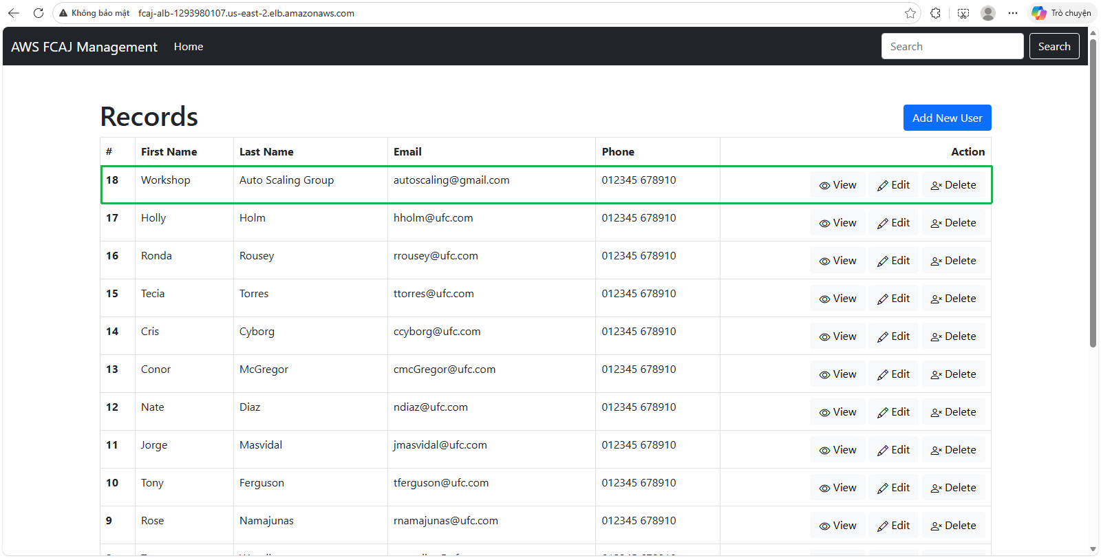The image size is (1101, 558).
Task: View Jorge Masvidal record
Action: (837, 450)
